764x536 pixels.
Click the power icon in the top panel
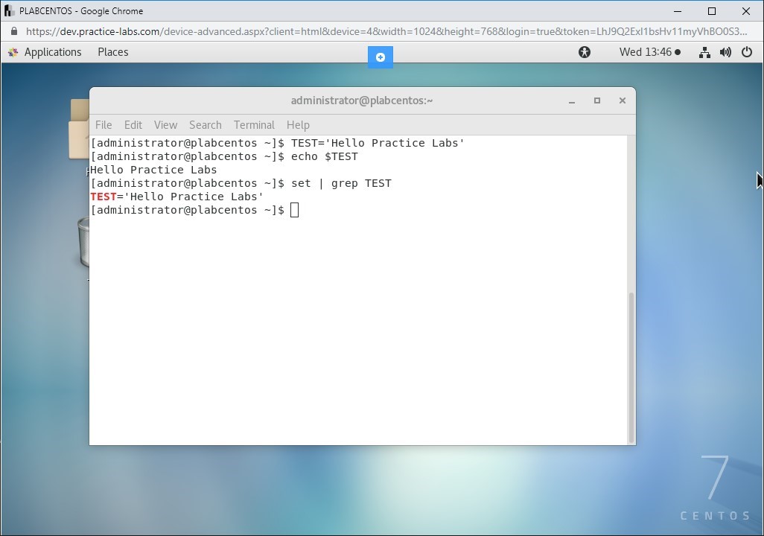click(x=747, y=52)
